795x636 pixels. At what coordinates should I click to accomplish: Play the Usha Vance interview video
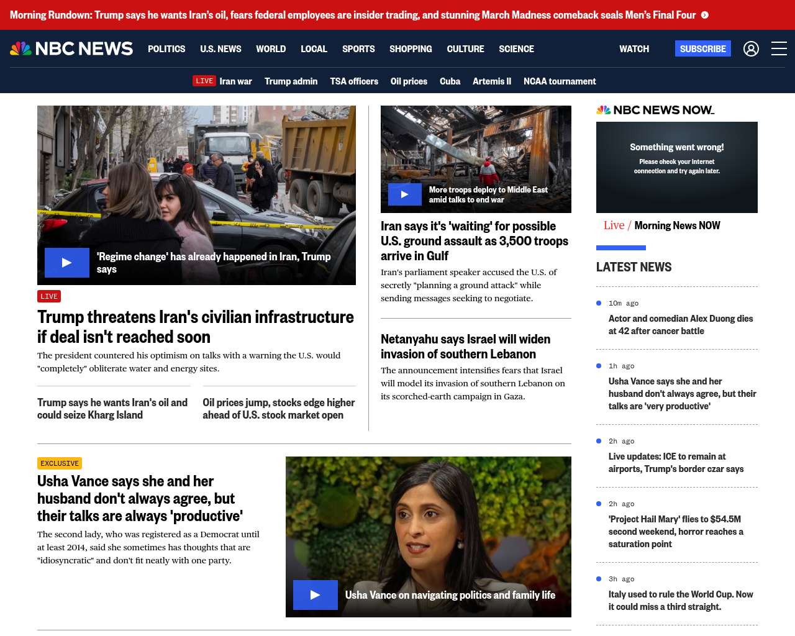click(x=315, y=595)
